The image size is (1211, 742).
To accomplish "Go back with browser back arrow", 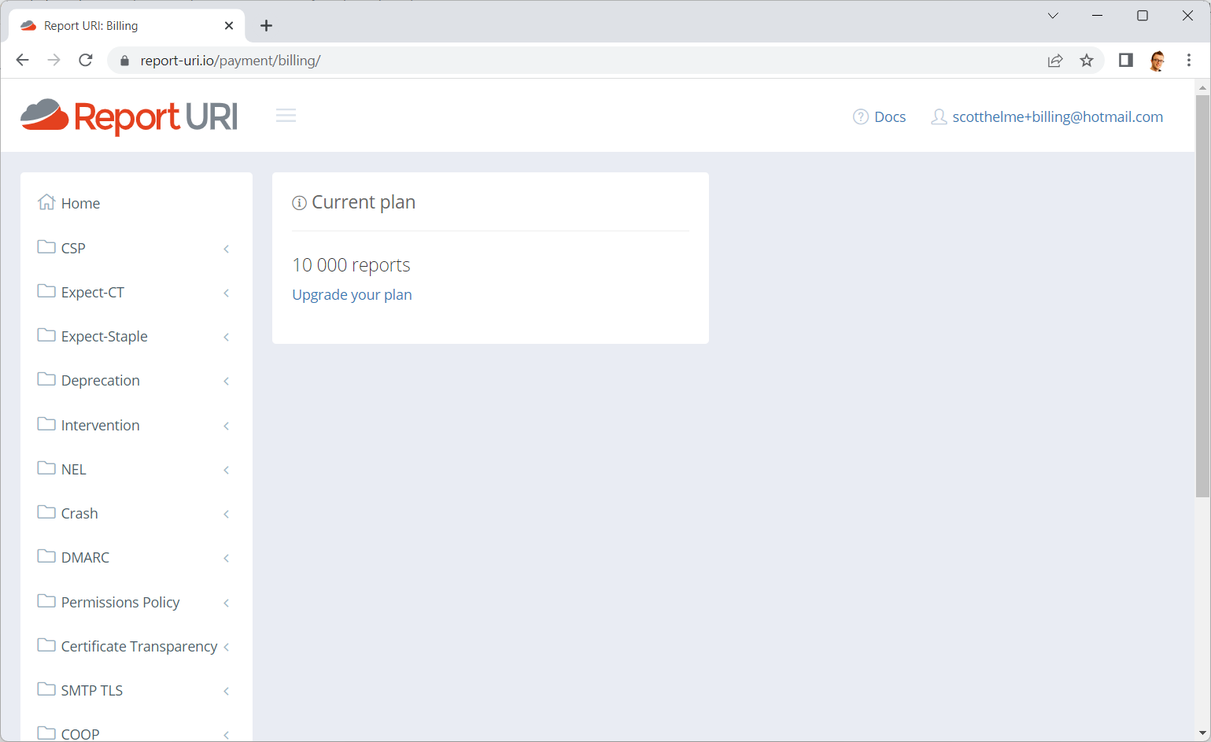I will coord(22,61).
